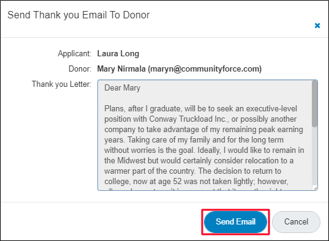Click 'peak earning' in the letter text

281,130
